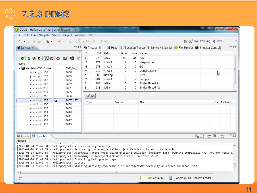Open Devices view menu triangle
257x193 pixels.
click(79, 52)
